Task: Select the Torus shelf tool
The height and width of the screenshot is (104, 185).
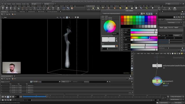Action: (15, 8)
